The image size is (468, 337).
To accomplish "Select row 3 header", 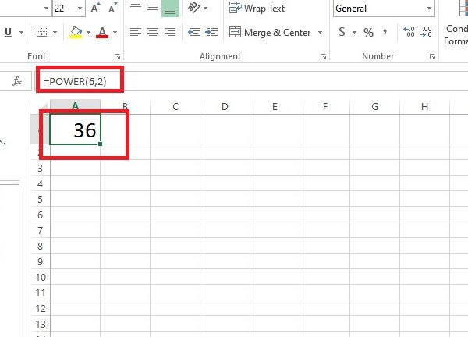I will [x=41, y=168].
